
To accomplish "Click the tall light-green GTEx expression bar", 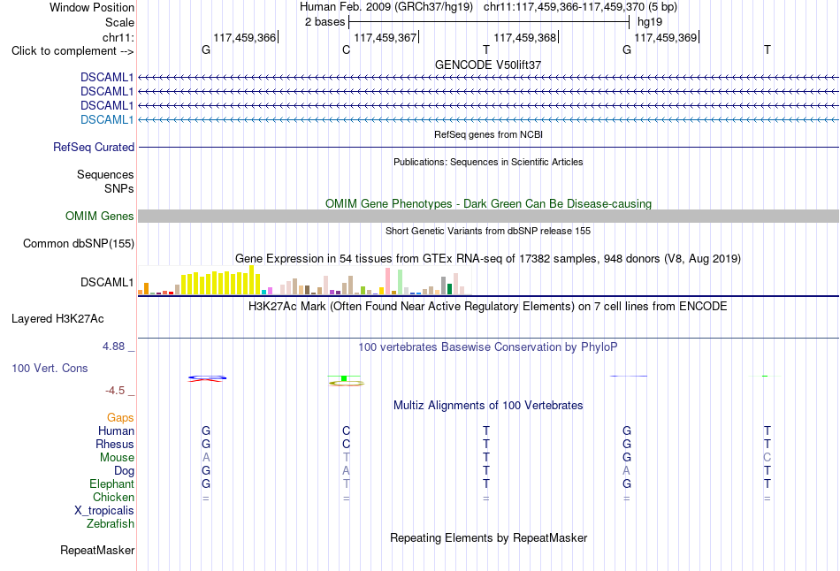I will (x=400, y=282).
